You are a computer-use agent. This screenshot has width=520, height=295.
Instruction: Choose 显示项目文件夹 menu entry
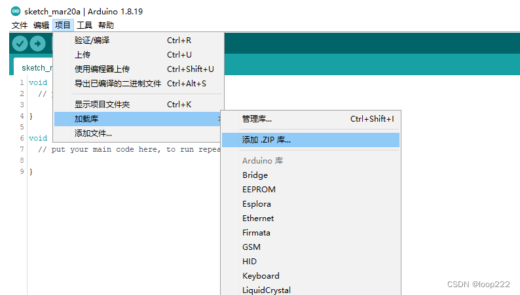point(139,104)
